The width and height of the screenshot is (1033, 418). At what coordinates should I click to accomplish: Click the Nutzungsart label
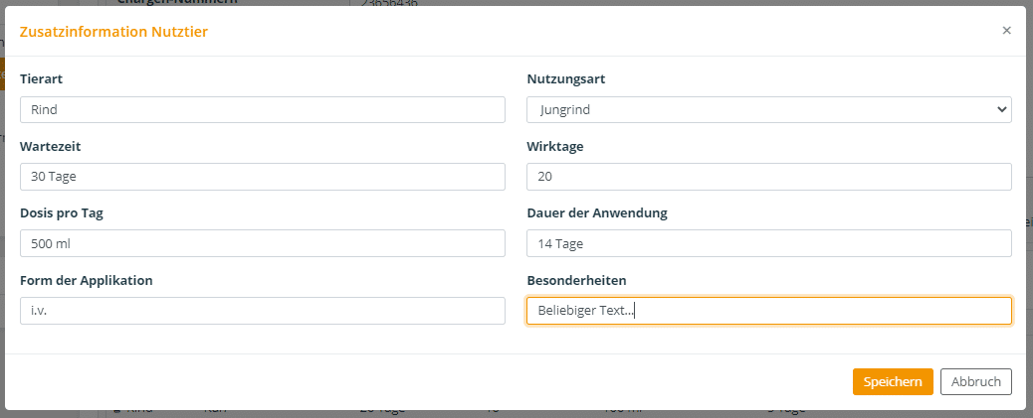coord(566,79)
